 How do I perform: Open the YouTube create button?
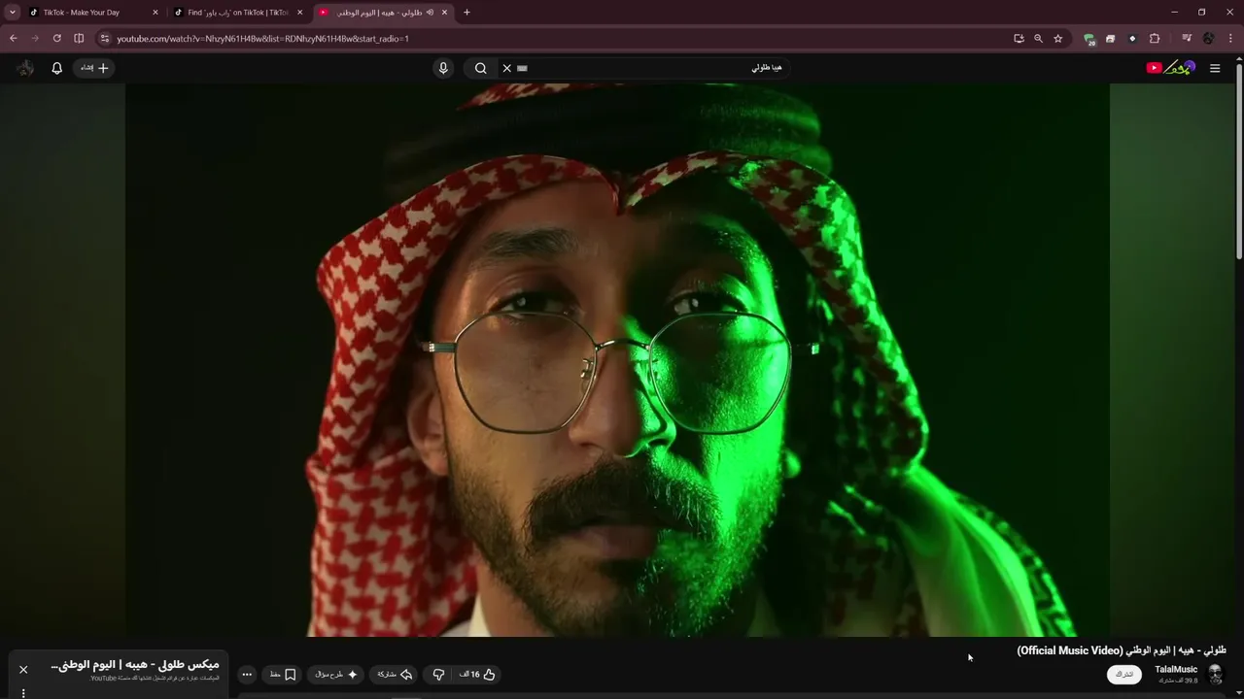pyautogui.click(x=94, y=68)
